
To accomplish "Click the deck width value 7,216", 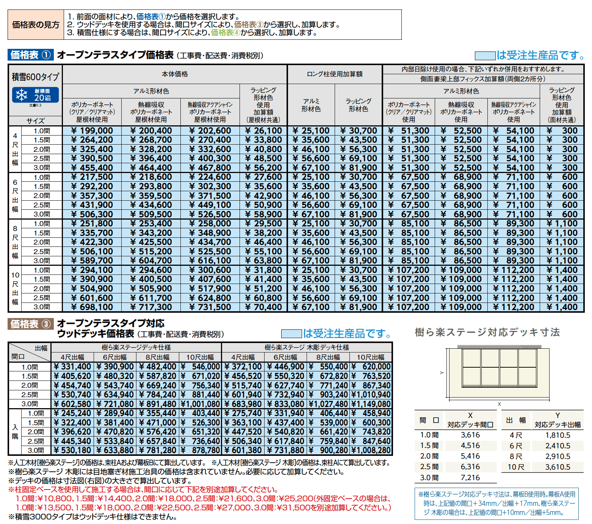I will point(470,477).
